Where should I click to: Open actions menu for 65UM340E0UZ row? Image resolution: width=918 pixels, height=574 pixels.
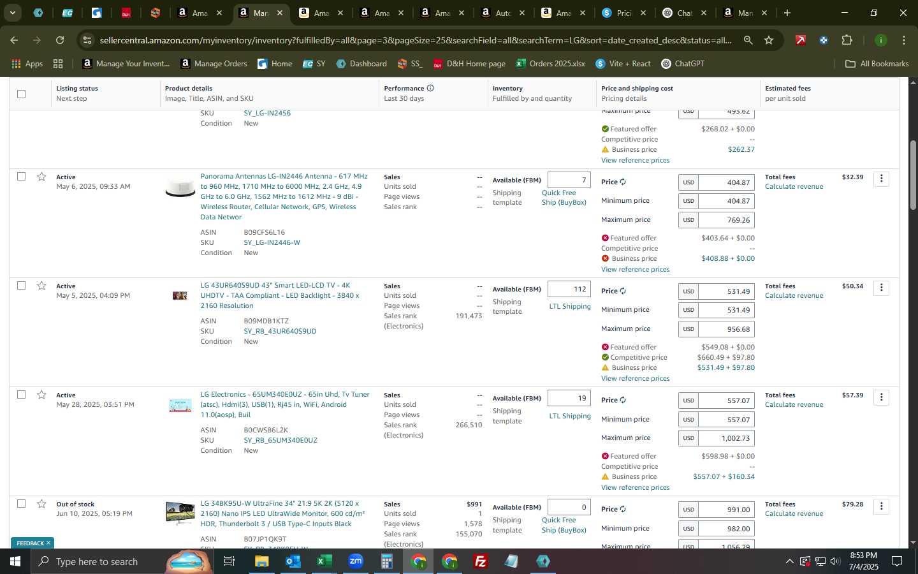tap(881, 397)
